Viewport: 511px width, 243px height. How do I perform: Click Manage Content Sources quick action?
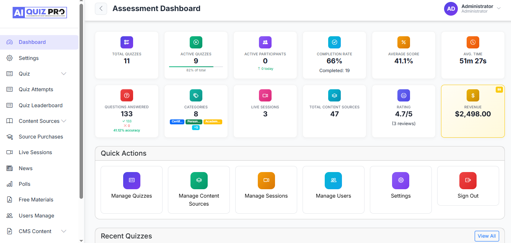tap(199, 190)
